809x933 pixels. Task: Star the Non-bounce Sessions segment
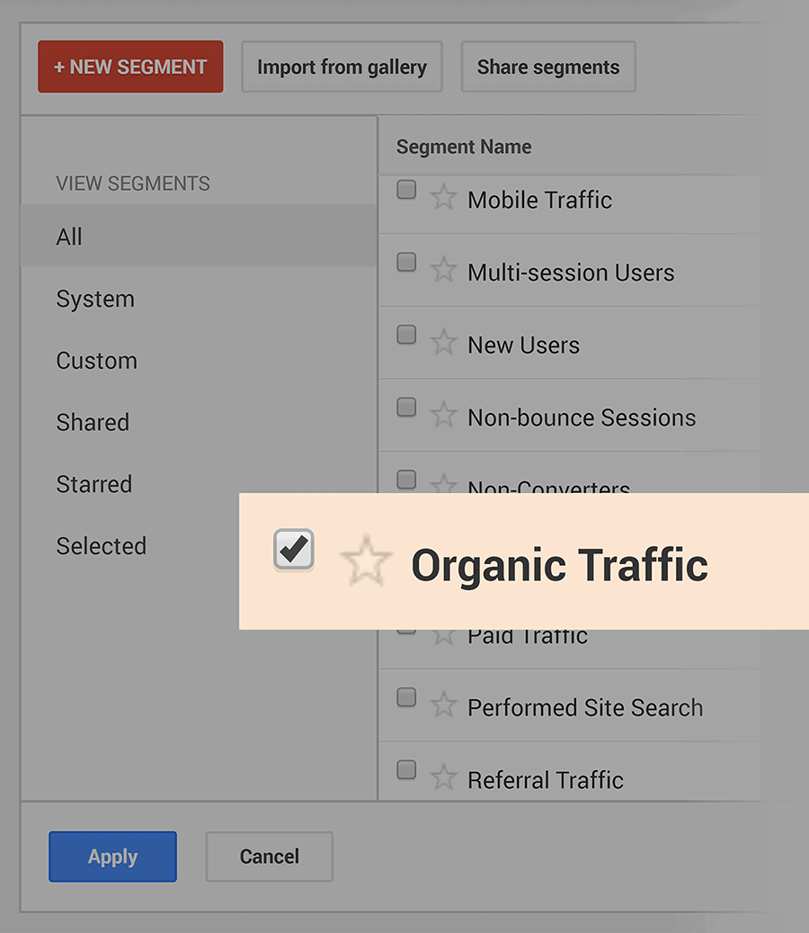pos(443,416)
